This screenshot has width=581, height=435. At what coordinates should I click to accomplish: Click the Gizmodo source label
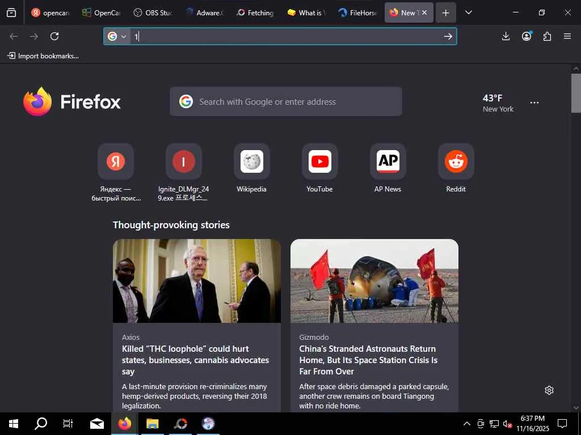tap(314, 337)
